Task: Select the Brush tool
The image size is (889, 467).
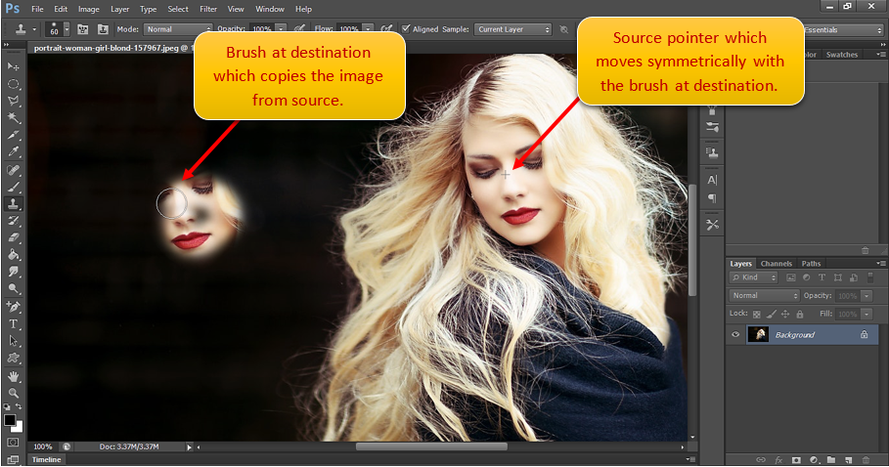Action: pos(13,187)
